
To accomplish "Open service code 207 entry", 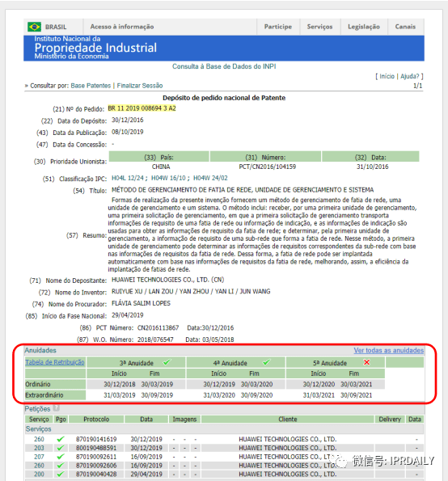I will pos(39,457).
